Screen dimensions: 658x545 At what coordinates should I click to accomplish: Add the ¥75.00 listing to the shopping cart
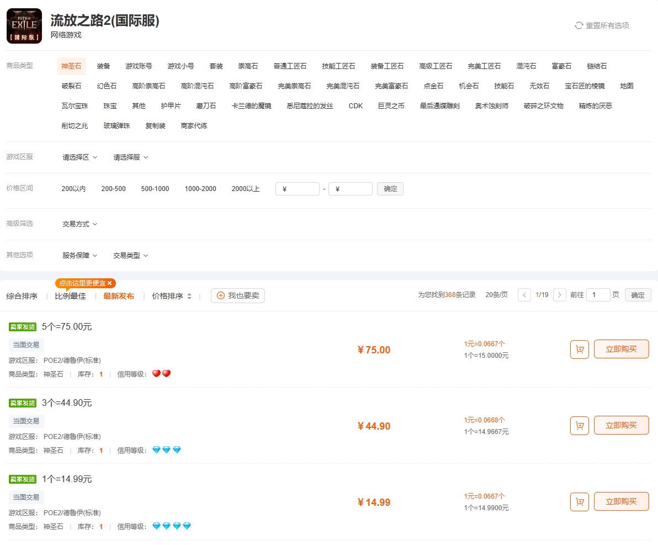[x=579, y=349]
